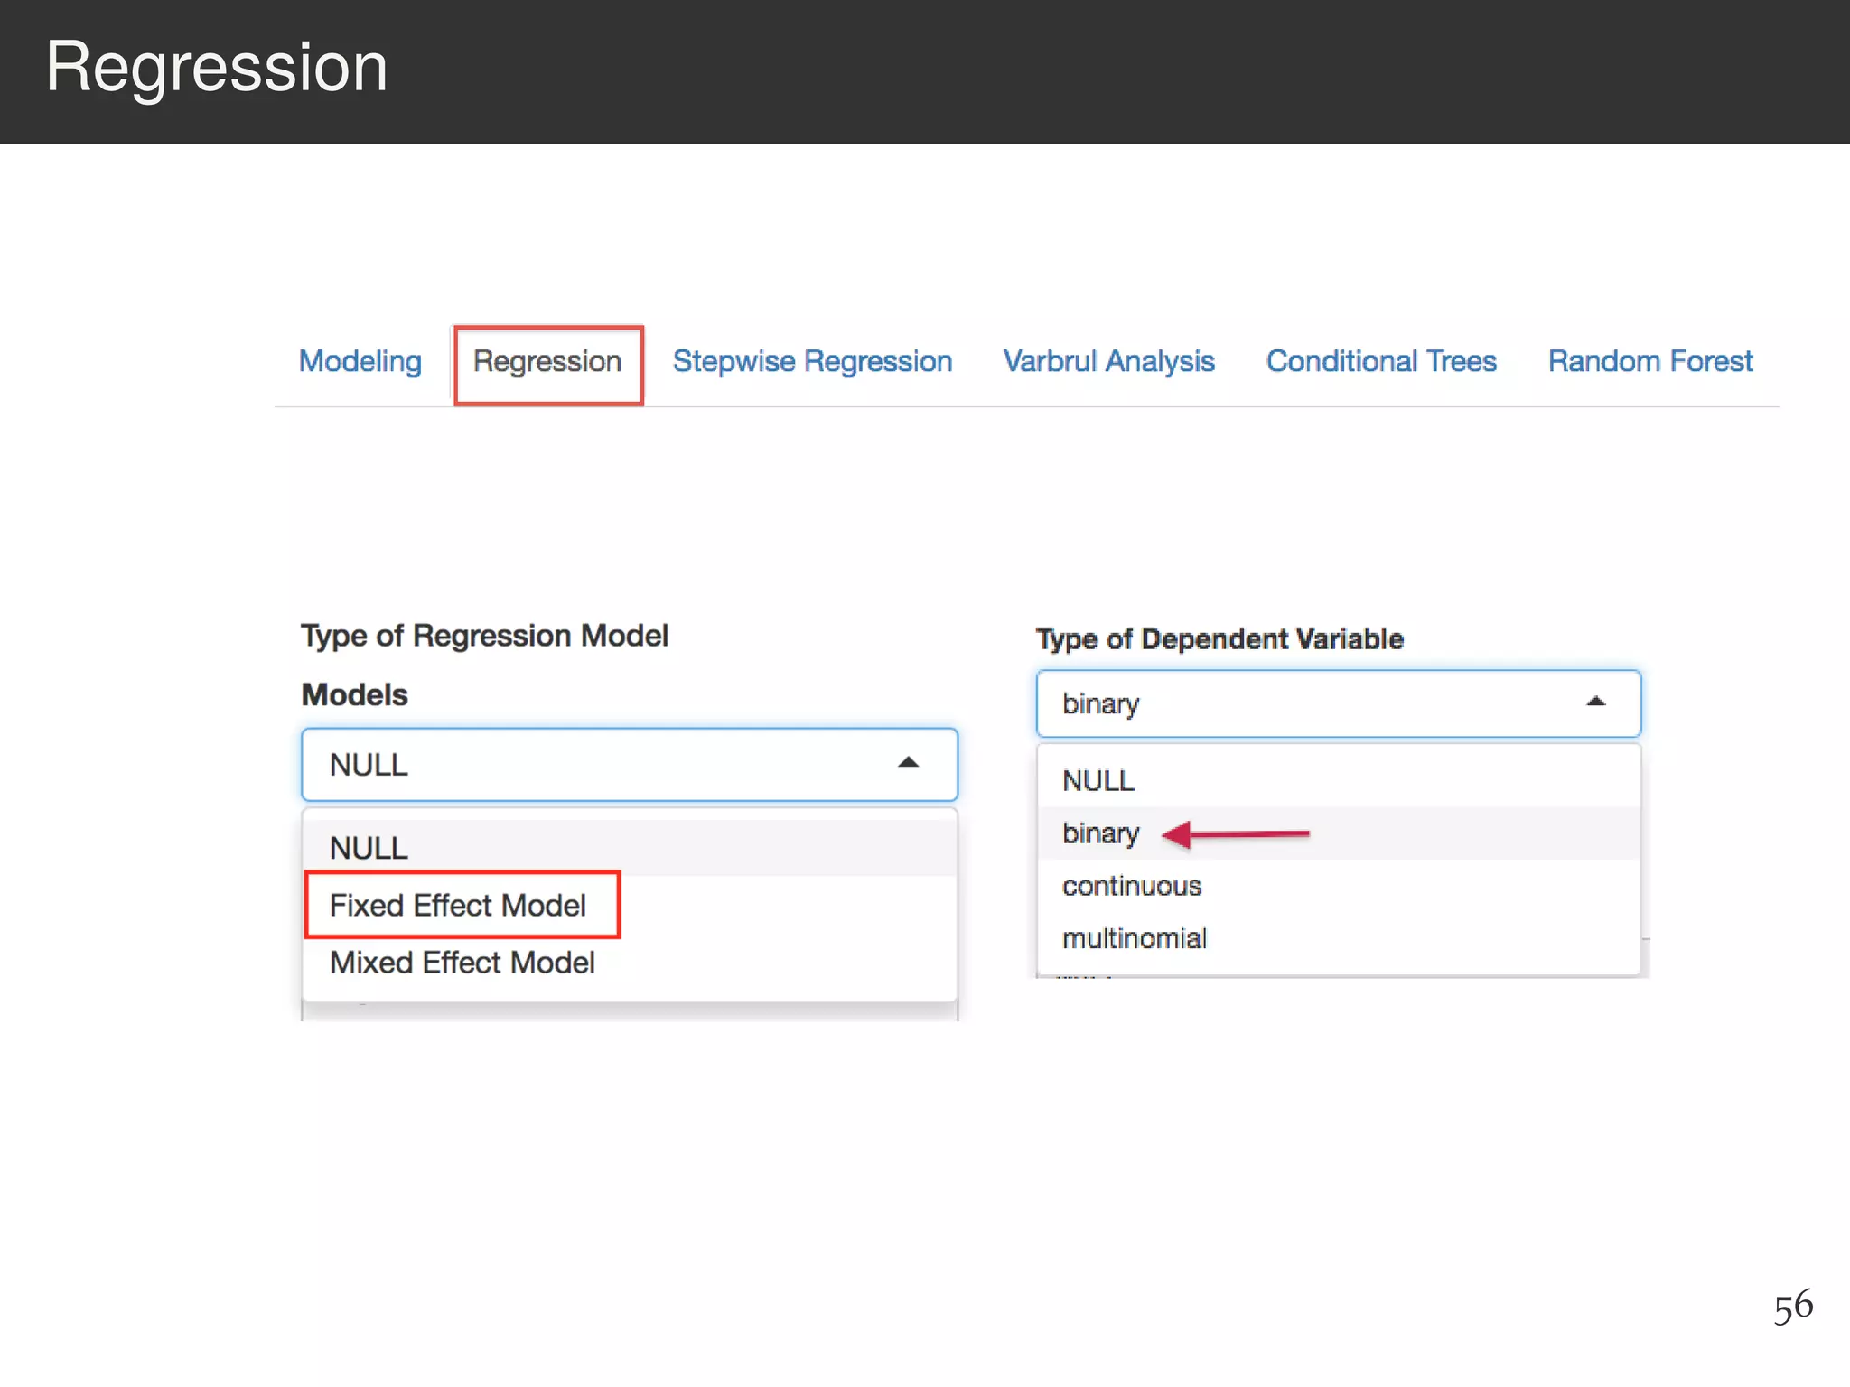1850x1387 pixels.
Task: Choose NULL in Models list
Action: [369, 847]
